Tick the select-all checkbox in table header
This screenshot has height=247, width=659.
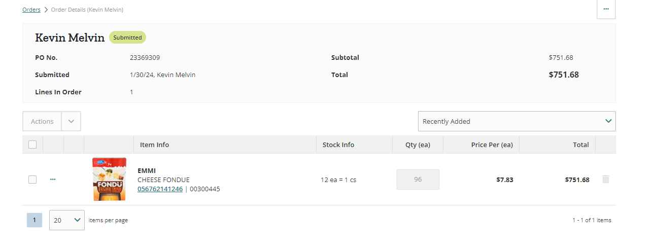[x=32, y=145]
